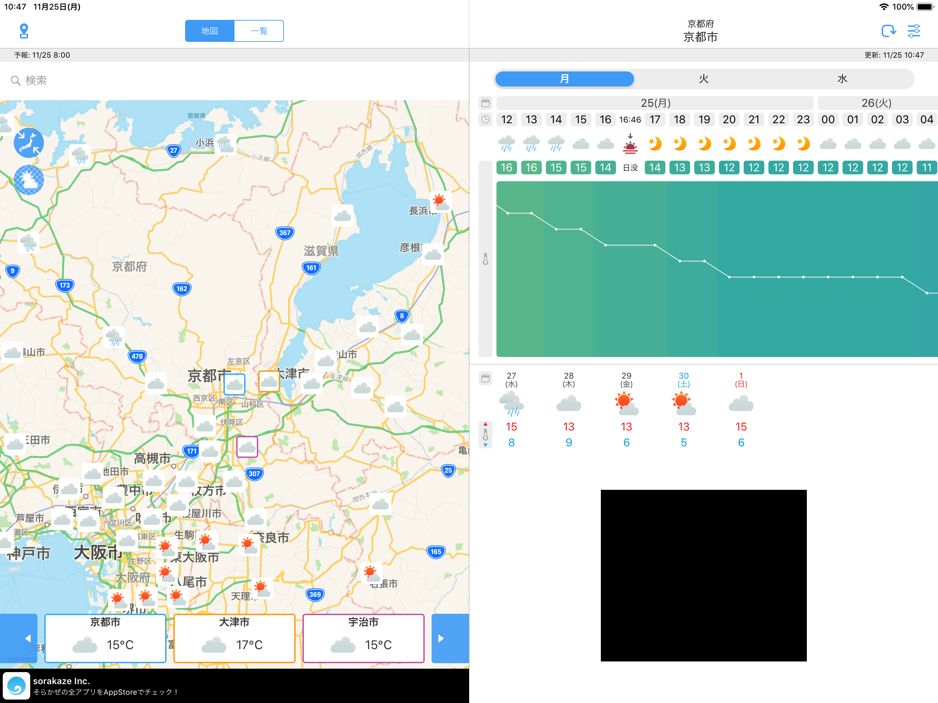Select the 月 day segment
The width and height of the screenshot is (938, 703).
[x=564, y=79]
